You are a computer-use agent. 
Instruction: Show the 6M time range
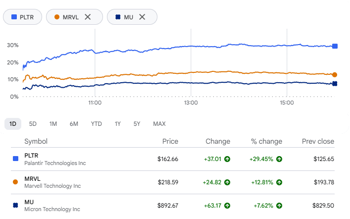74,124
